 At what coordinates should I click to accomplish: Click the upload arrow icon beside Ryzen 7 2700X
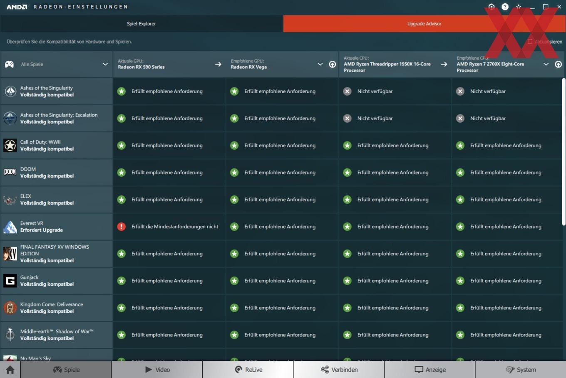pos(559,64)
